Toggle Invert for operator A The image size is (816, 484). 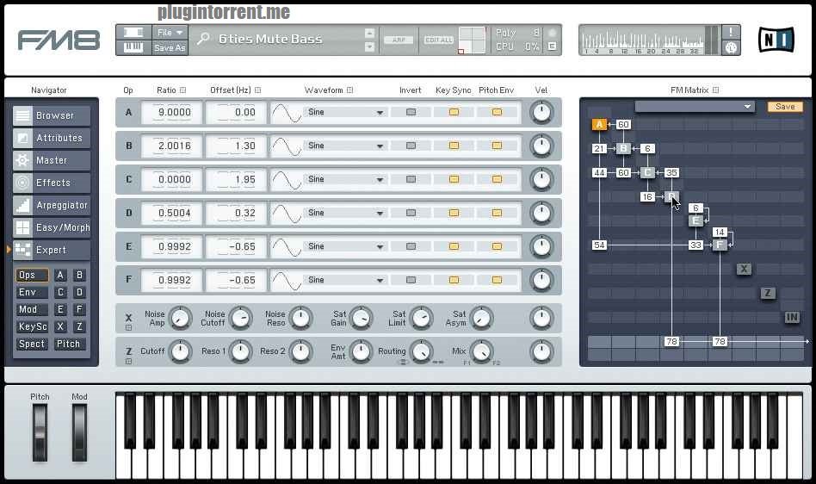pos(411,112)
